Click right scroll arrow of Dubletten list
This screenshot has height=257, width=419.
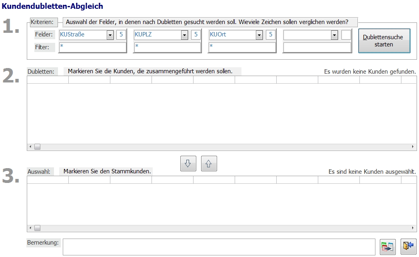click(413, 147)
